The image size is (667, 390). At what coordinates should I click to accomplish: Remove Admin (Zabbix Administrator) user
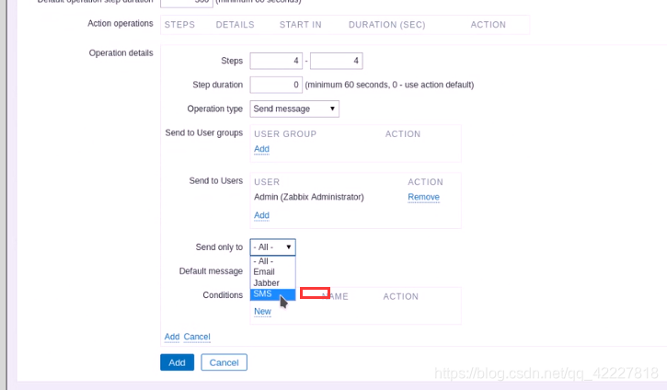coord(424,197)
